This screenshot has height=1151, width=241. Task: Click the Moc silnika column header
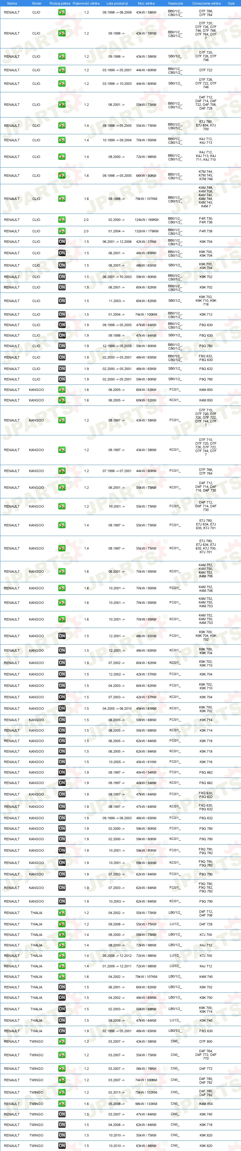[x=146, y=3]
